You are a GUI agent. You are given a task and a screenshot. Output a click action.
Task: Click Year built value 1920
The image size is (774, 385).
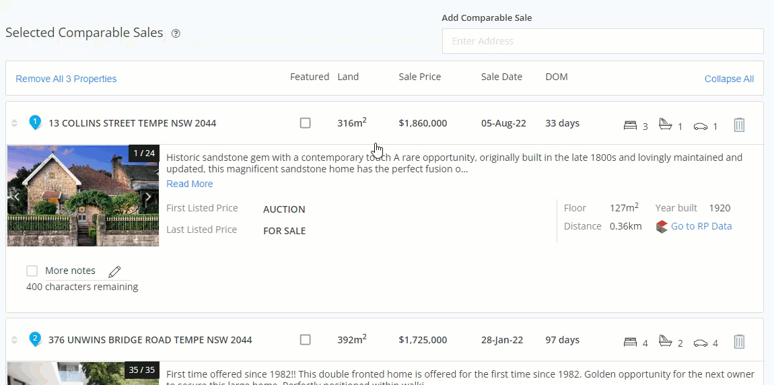pyautogui.click(x=719, y=208)
